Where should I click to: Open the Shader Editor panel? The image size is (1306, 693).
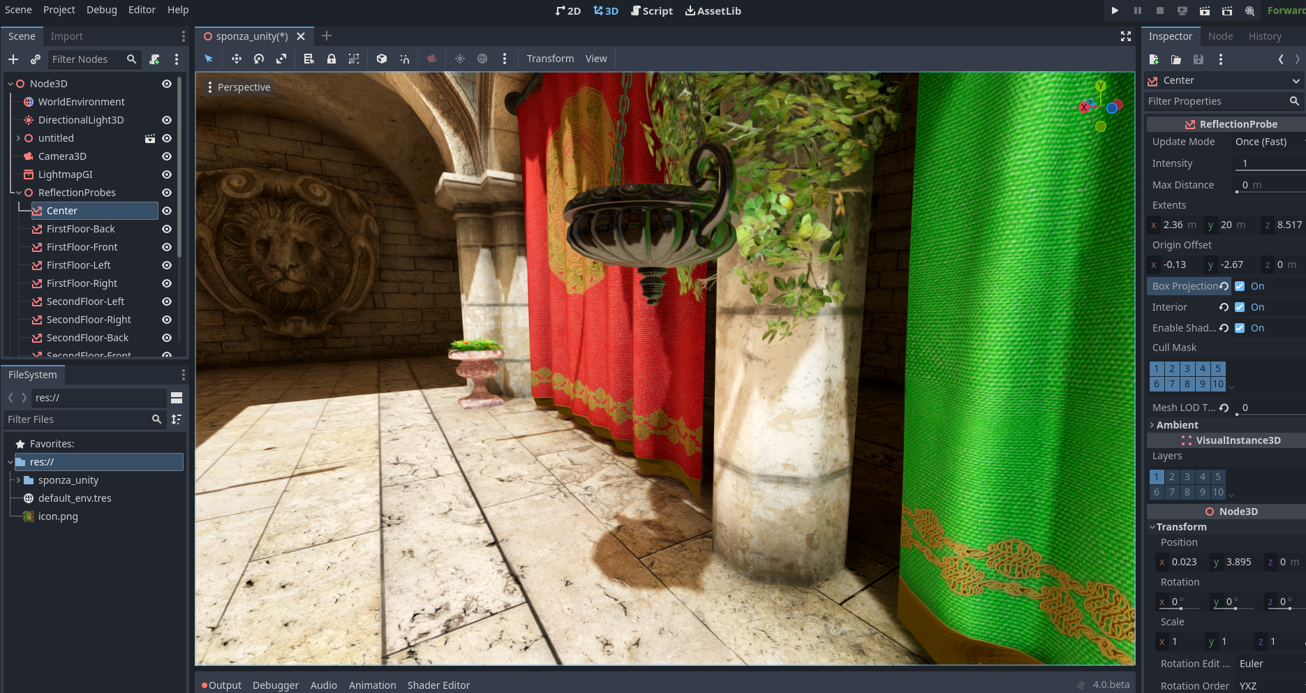tap(438, 685)
